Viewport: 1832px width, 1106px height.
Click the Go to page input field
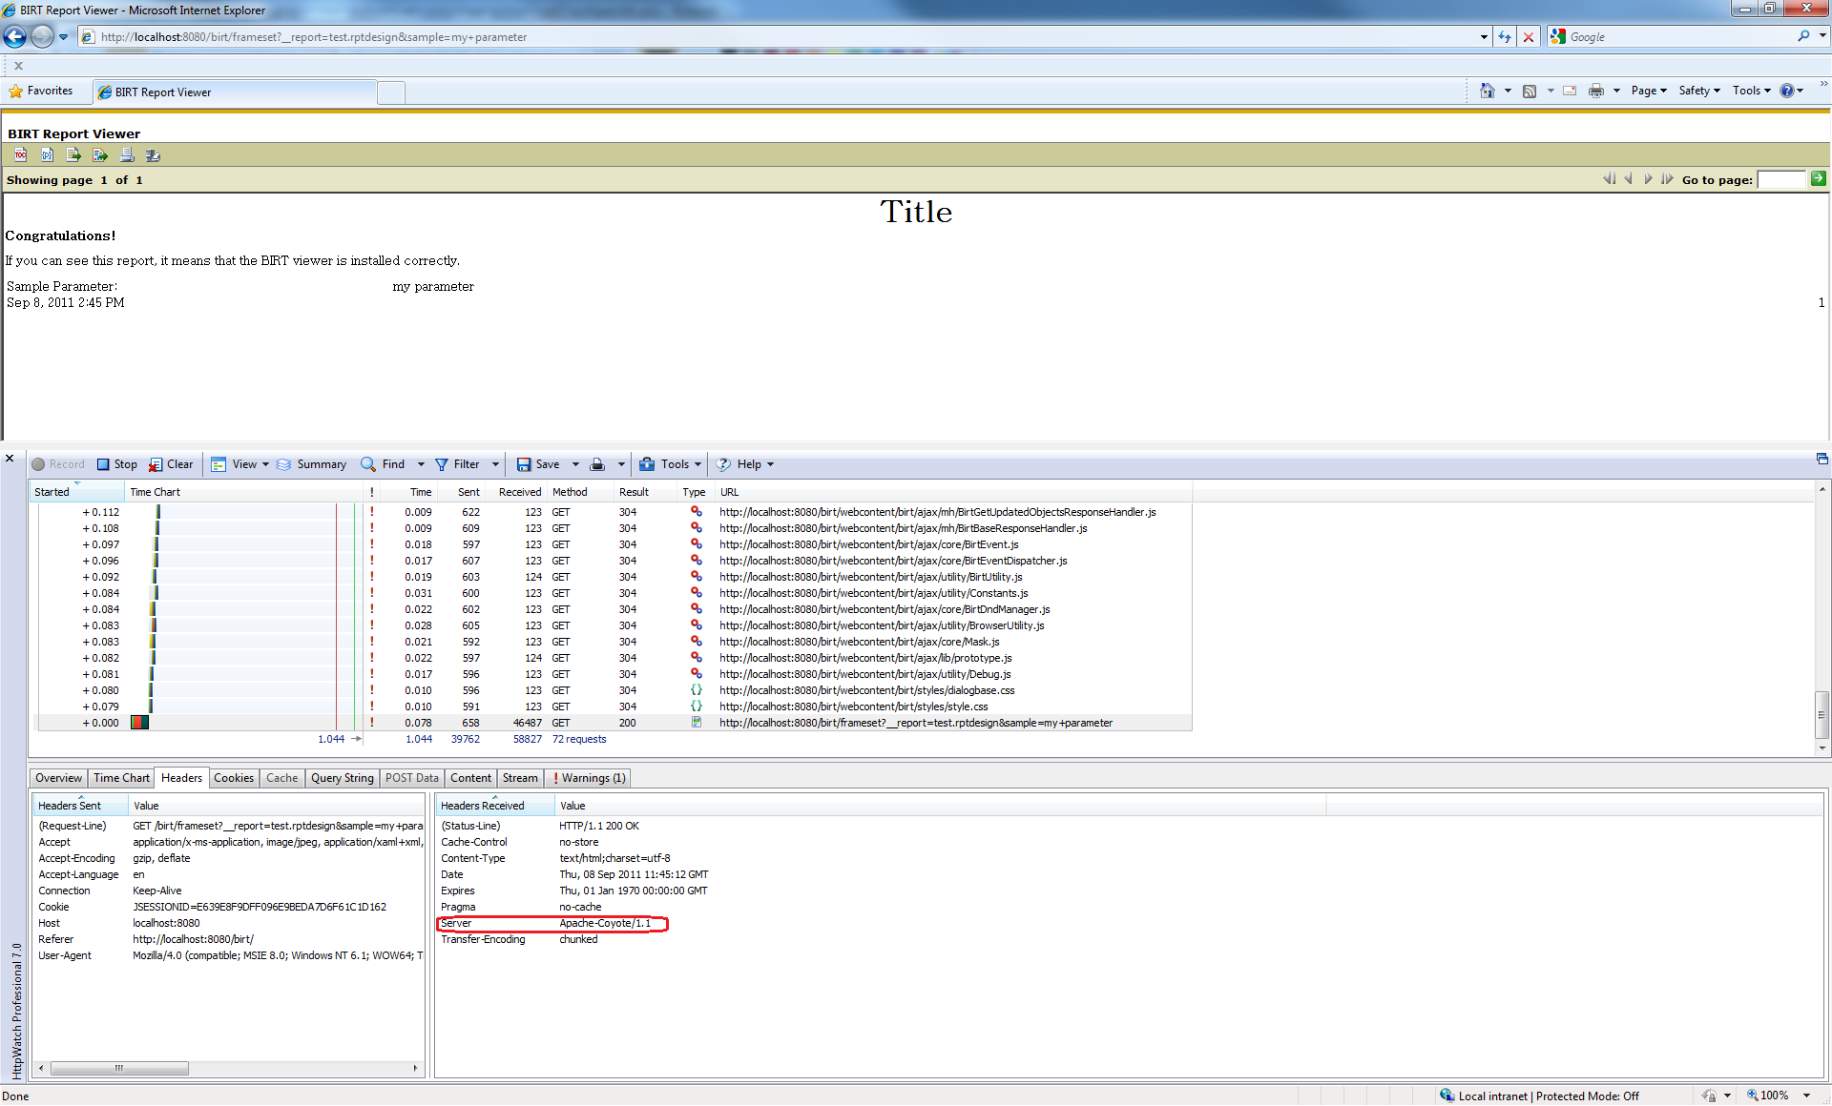click(x=1781, y=179)
